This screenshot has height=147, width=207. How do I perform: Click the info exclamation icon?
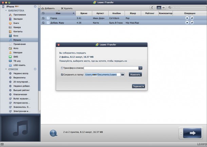(53, 133)
